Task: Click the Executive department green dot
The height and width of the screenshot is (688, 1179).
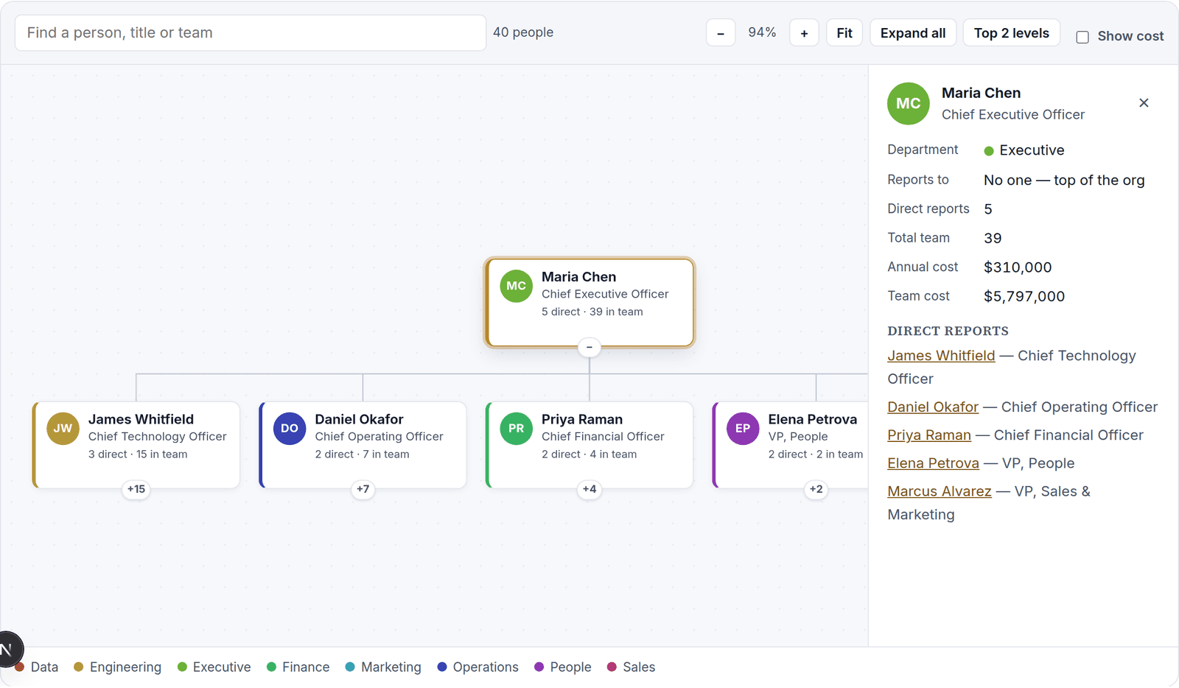Action: click(989, 151)
